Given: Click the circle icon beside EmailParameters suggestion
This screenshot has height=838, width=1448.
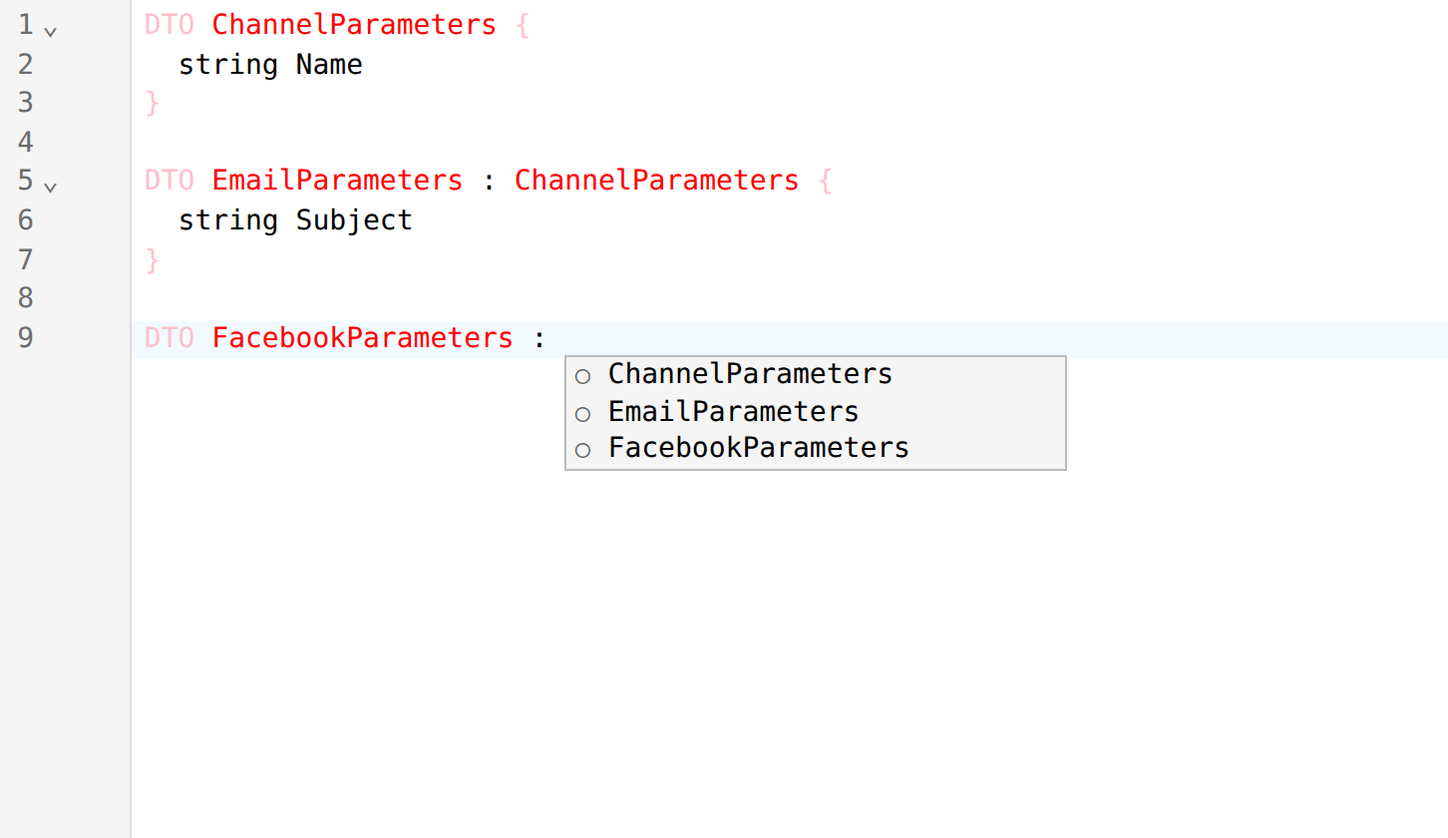Looking at the screenshot, I should [583, 414].
